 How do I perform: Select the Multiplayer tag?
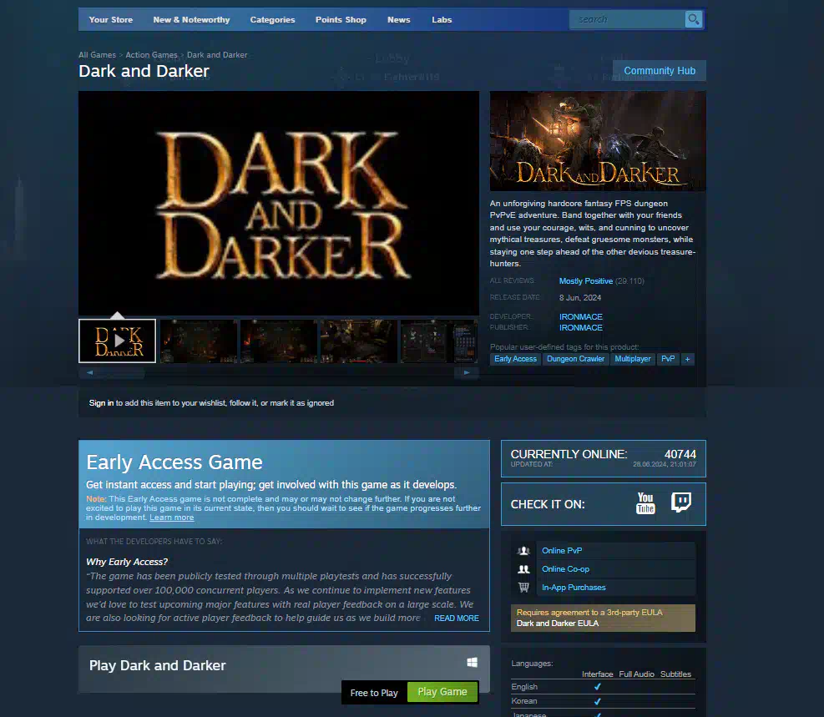(x=633, y=359)
